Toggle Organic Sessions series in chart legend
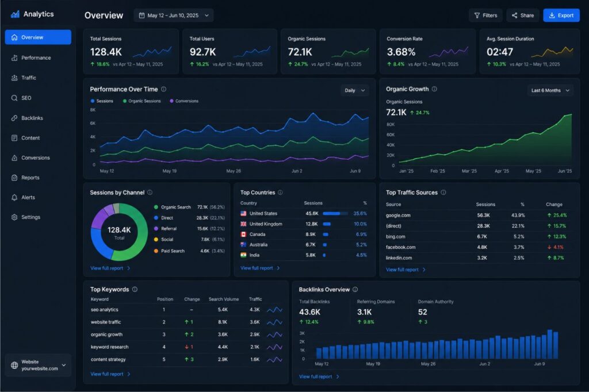Viewport: 589px width, 392px height. (x=141, y=101)
